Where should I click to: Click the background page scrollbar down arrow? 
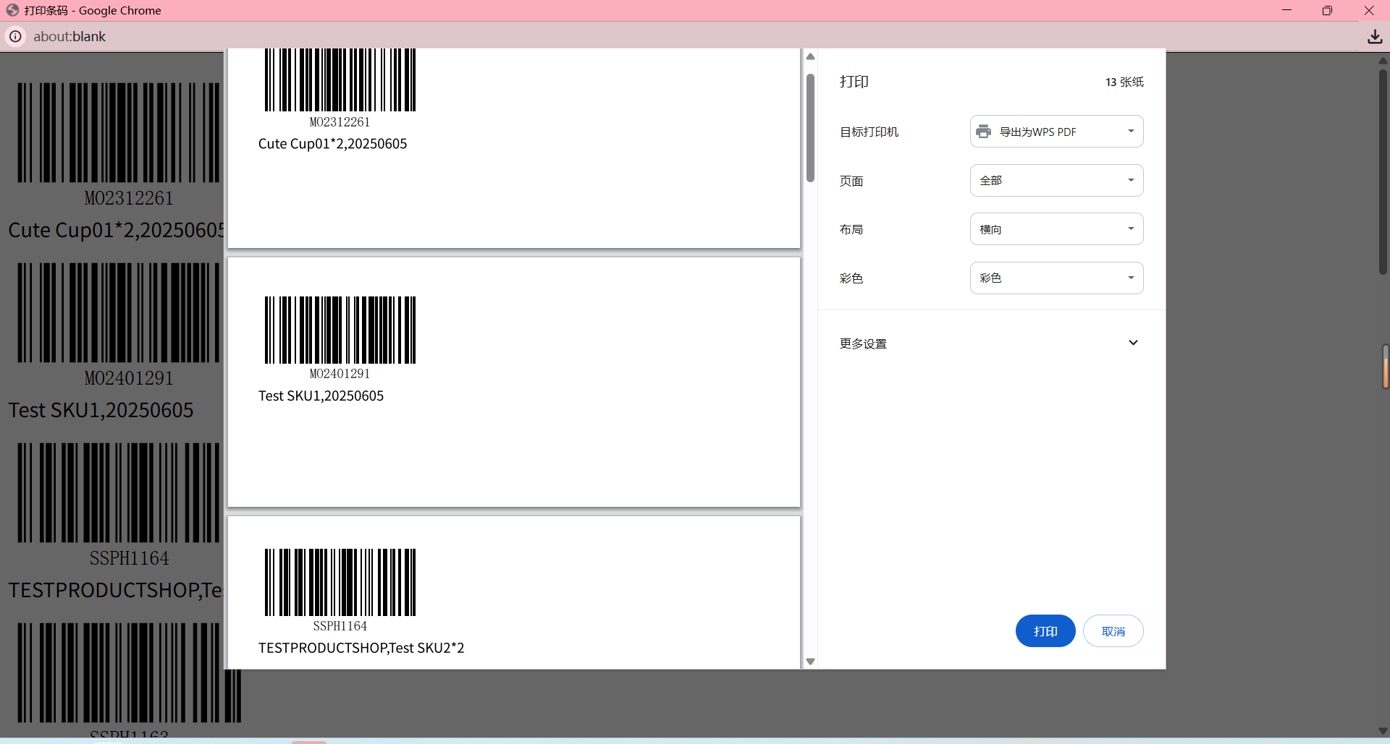pos(1383,731)
